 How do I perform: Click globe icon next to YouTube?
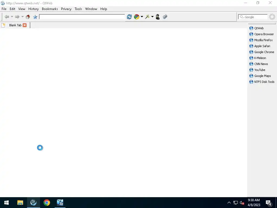tap(251, 70)
